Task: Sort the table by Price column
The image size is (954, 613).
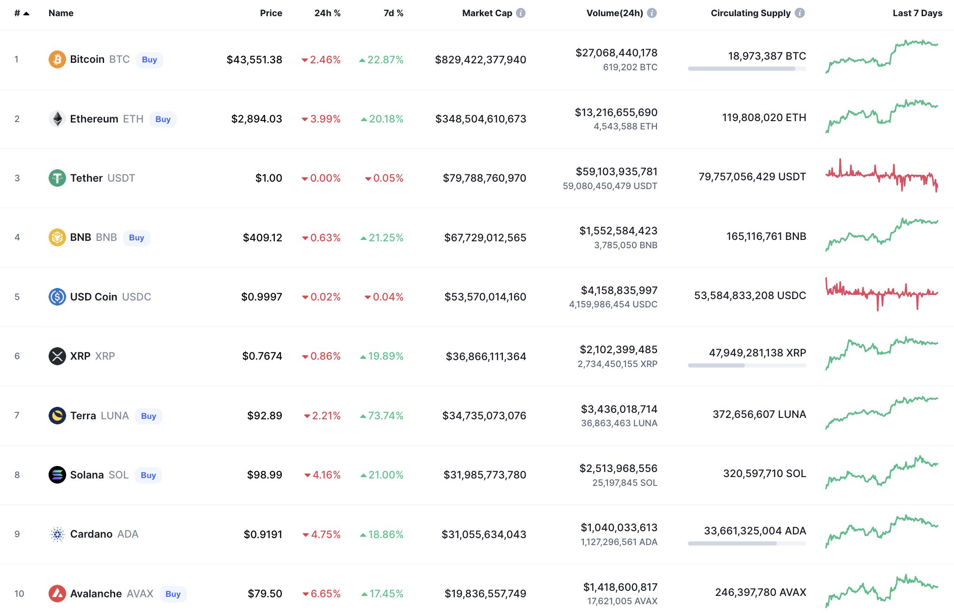Action: coord(271,13)
